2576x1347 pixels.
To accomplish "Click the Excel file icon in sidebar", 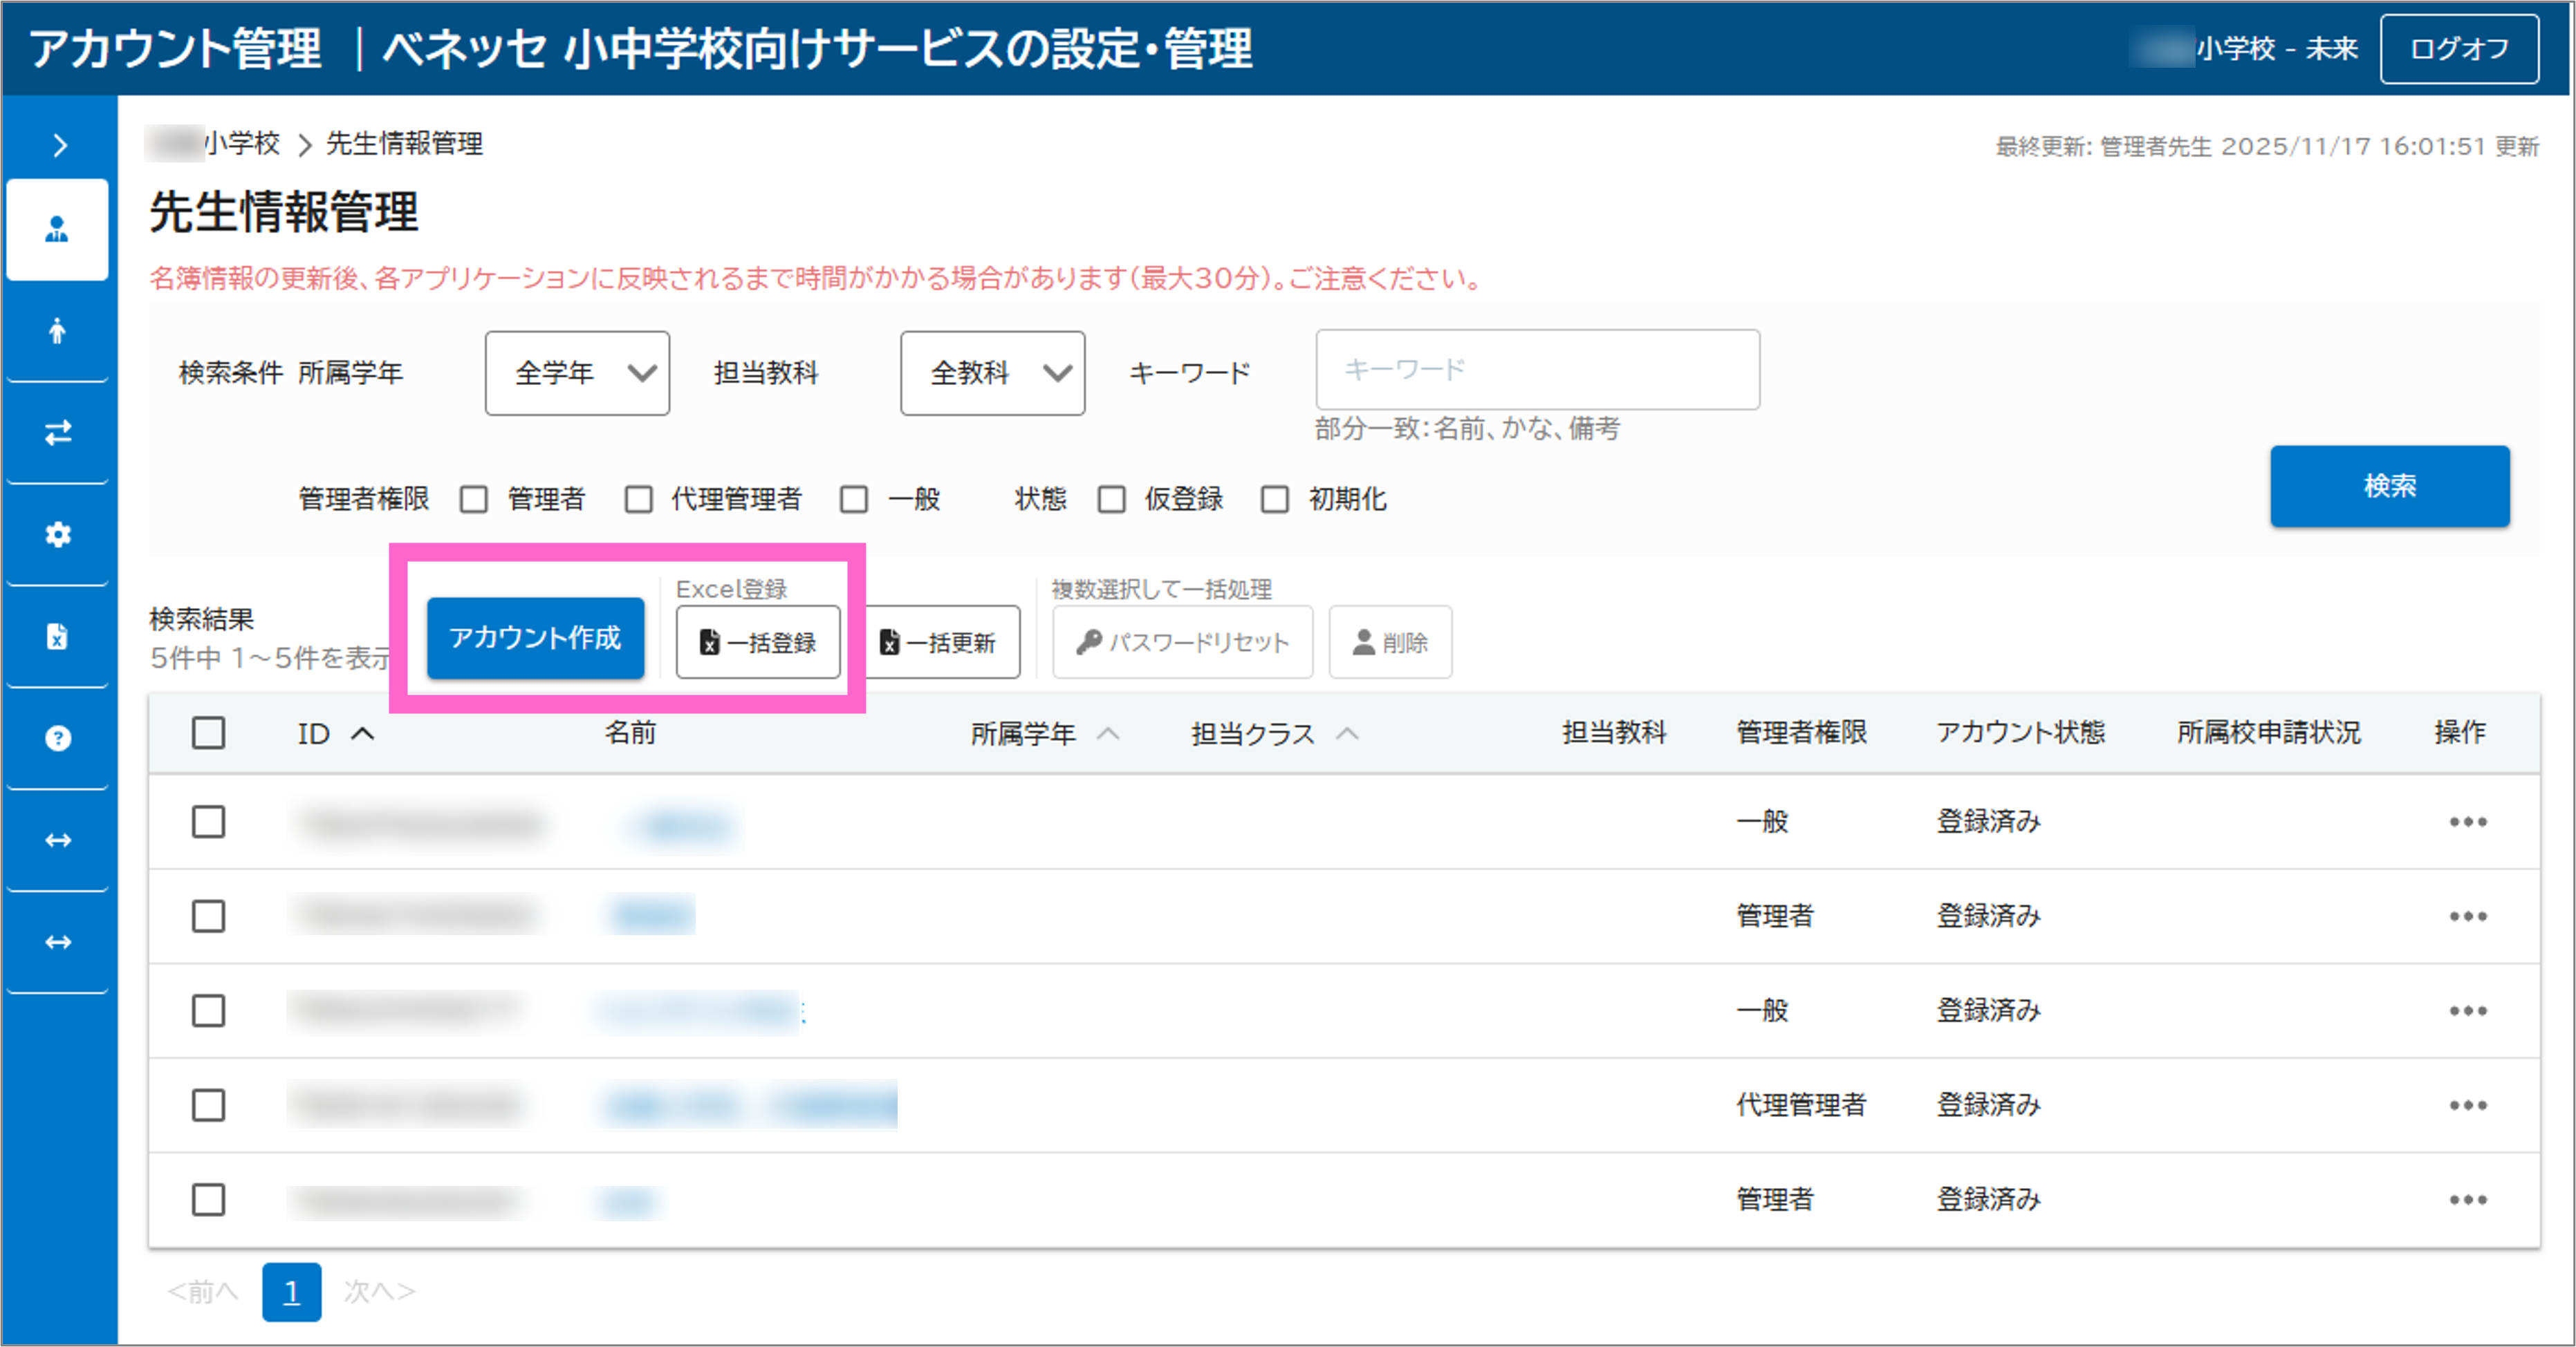I will point(57,637).
